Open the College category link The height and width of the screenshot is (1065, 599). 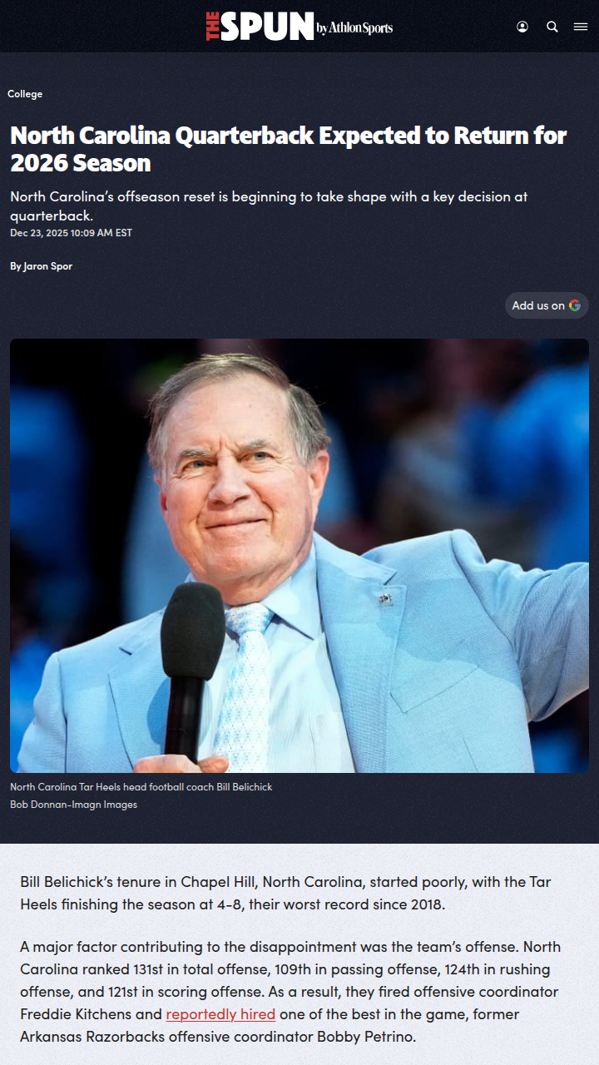25,94
